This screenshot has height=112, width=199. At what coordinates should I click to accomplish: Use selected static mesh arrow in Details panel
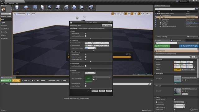click(183, 80)
